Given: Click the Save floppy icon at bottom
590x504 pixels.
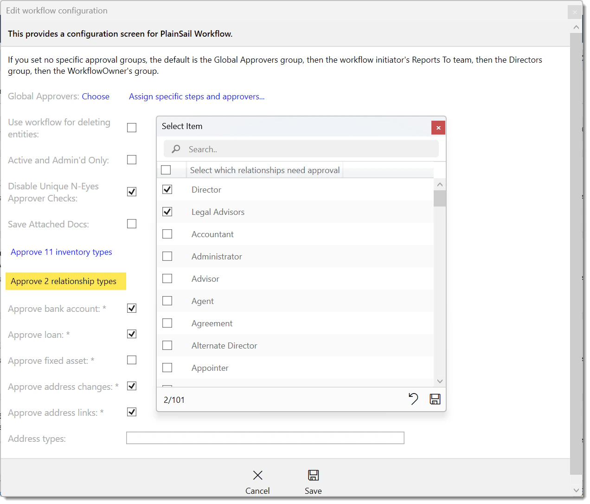Looking at the screenshot, I should [x=313, y=475].
